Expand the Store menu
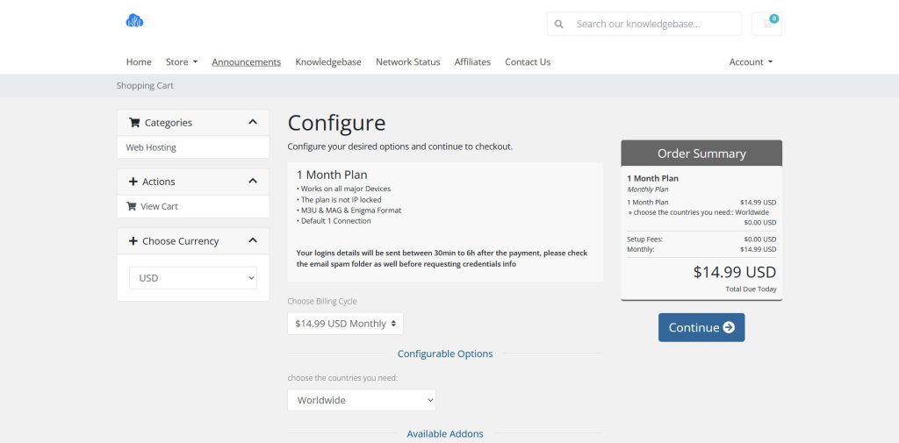Viewport: 899px width, 443px height. click(182, 62)
